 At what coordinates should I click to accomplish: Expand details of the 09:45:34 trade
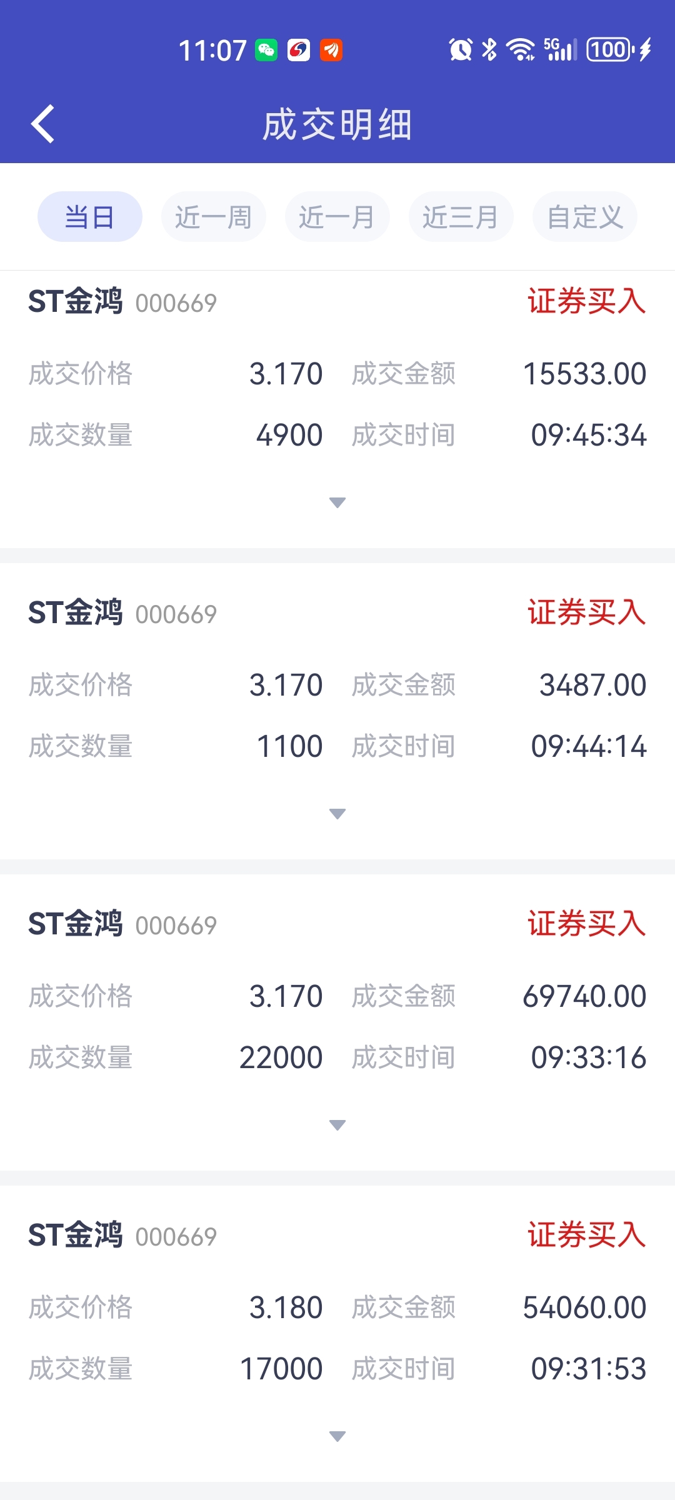(337, 502)
